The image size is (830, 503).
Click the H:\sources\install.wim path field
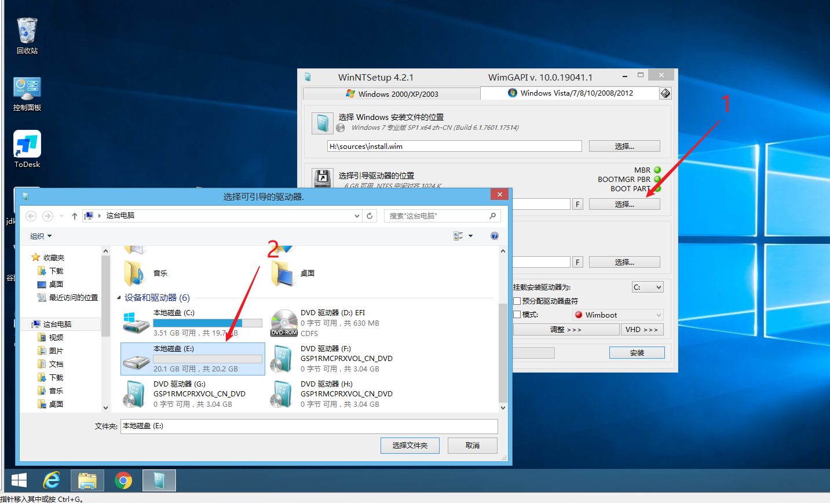454,146
